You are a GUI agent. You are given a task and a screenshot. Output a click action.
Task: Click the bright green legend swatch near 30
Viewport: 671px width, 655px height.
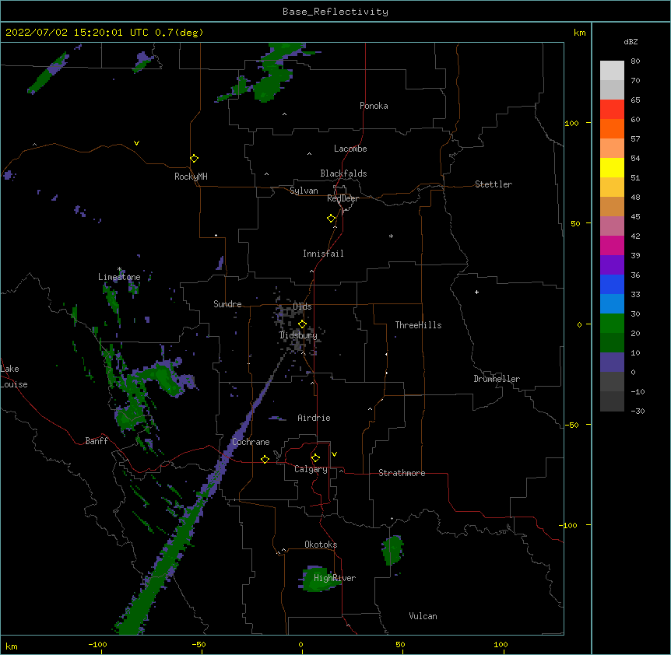point(612,324)
